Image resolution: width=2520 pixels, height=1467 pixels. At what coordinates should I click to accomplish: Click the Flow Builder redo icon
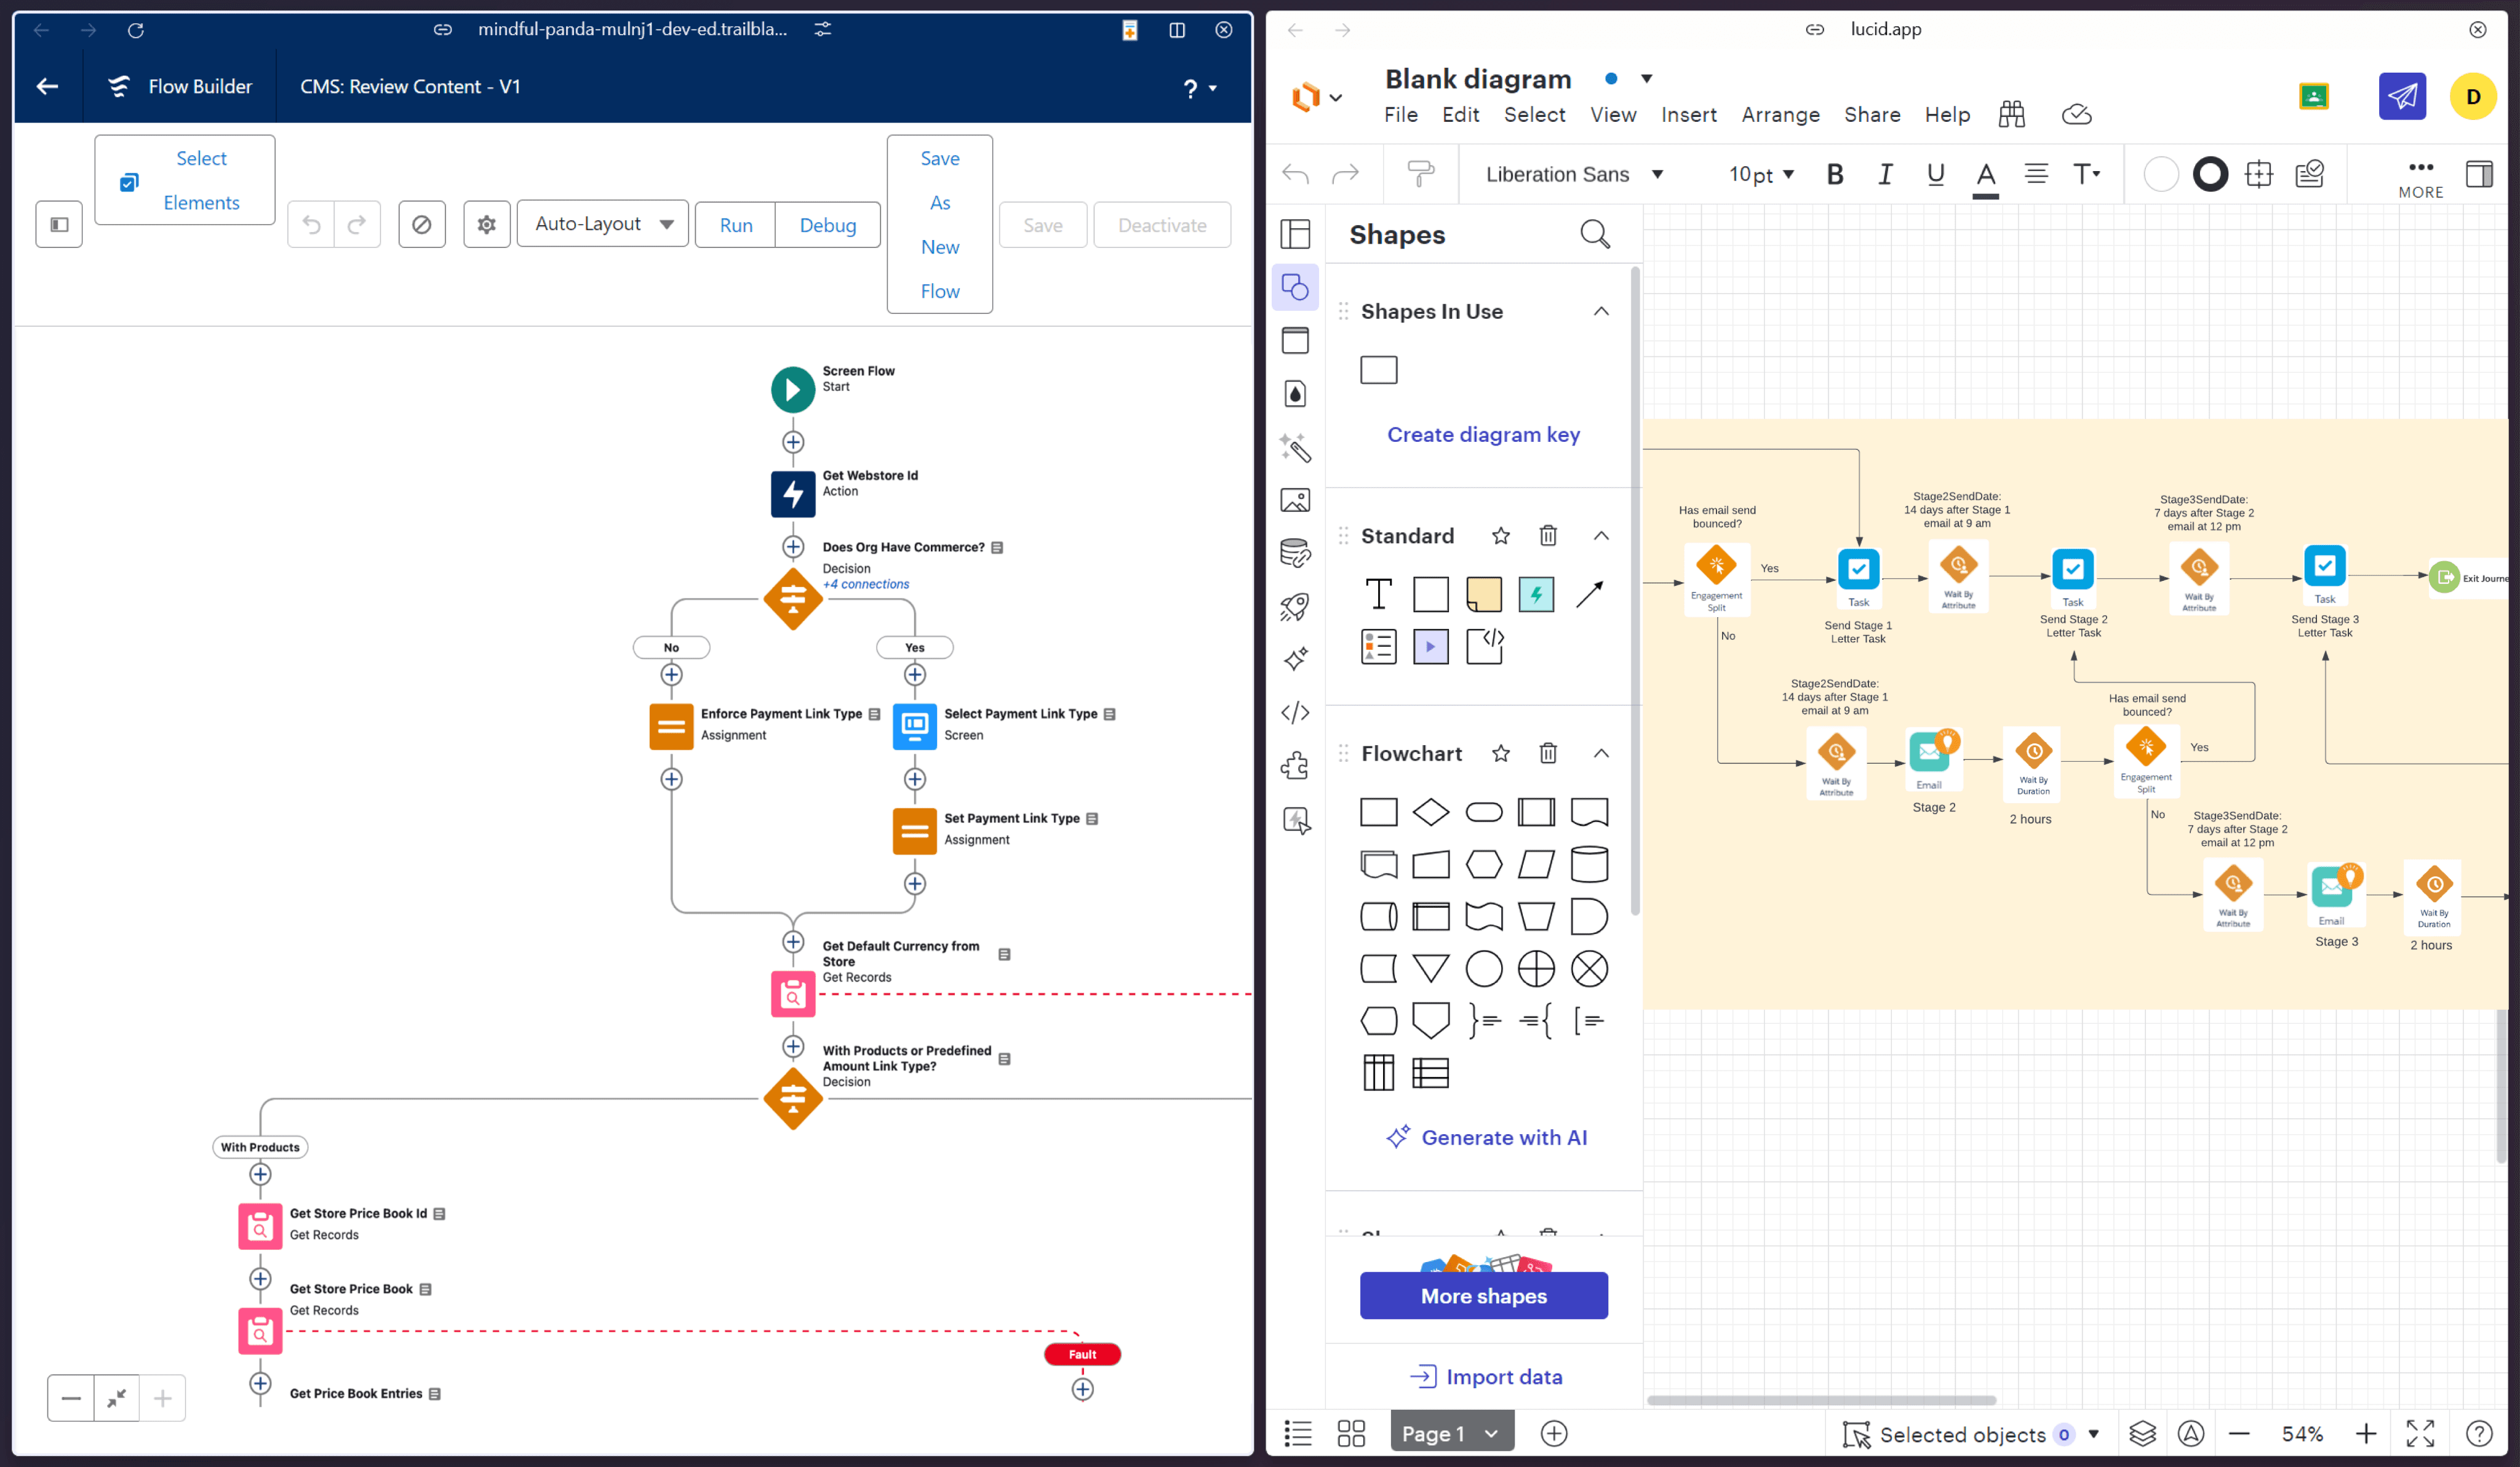click(357, 224)
